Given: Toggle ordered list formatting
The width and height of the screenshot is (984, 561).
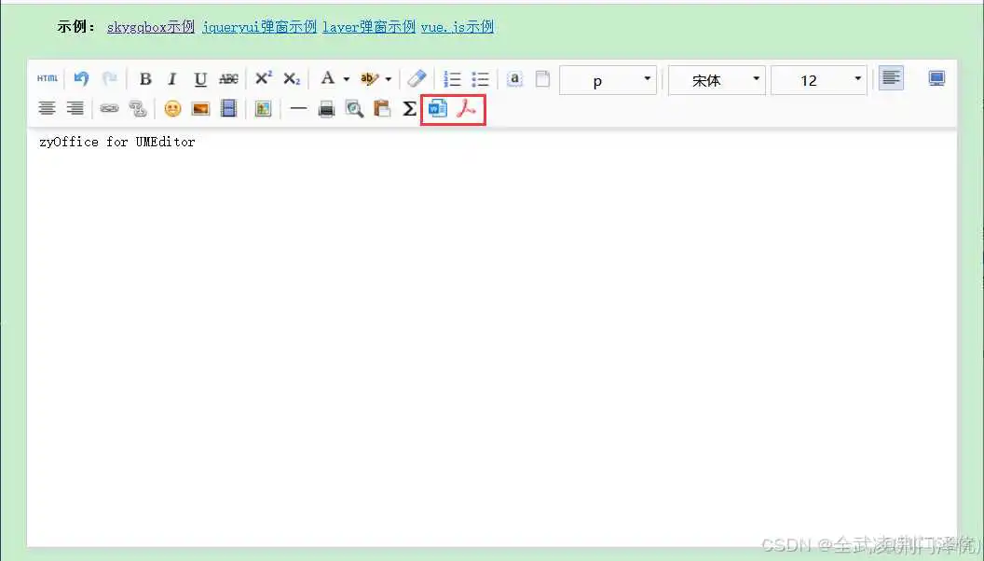Looking at the screenshot, I should (x=452, y=79).
